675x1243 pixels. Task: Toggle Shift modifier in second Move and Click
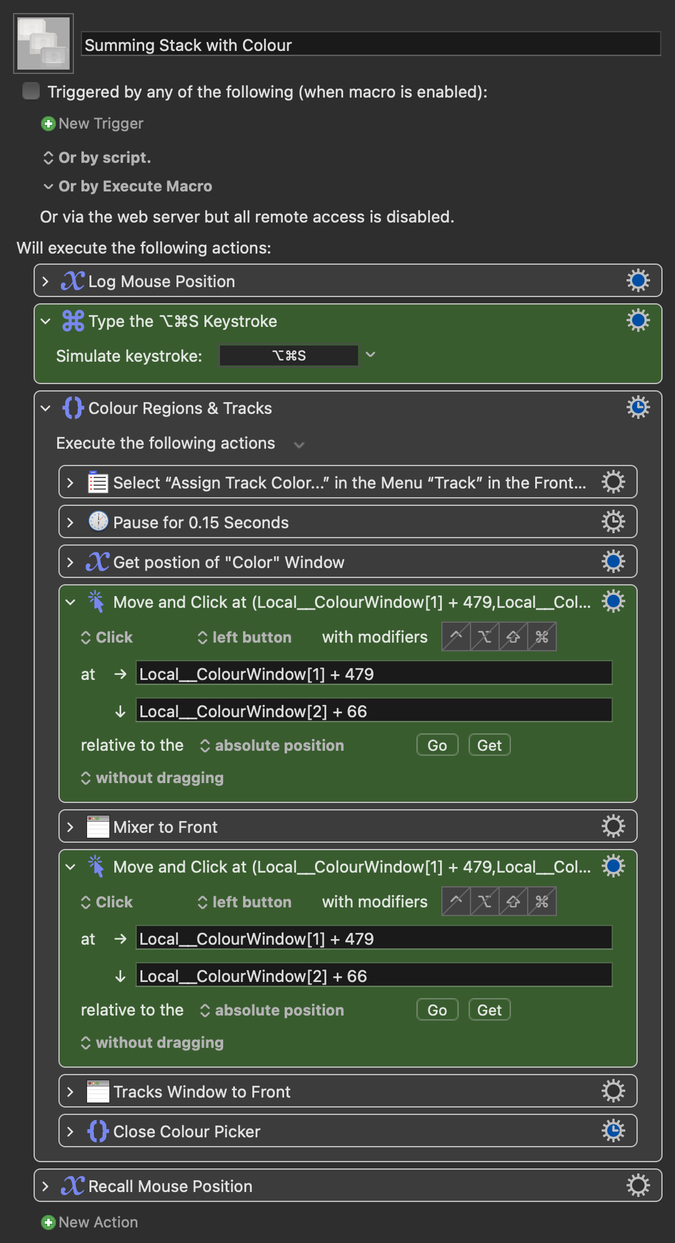coord(513,902)
